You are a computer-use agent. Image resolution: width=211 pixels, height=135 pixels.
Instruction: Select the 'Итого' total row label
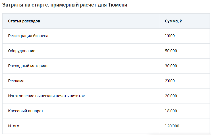click(x=14, y=126)
